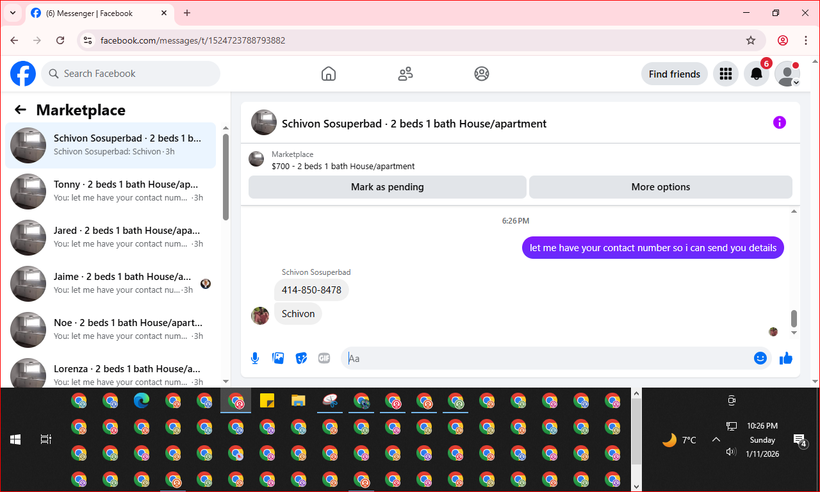The width and height of the screenshot is (820, 492).
Task: Open the Tonny conversation
Action: pyautogui.click(x=110, y=192)
